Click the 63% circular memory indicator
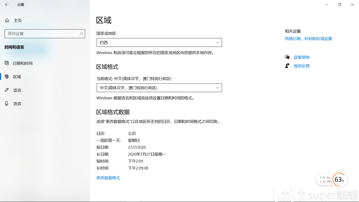 point(339,180)
